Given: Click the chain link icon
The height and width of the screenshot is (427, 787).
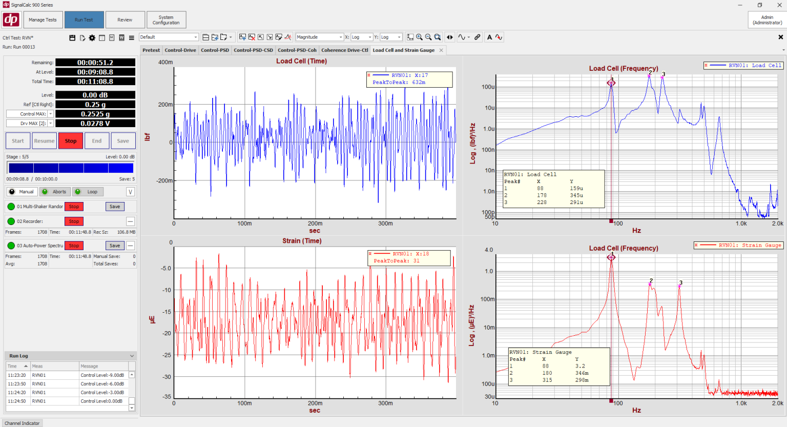Looking at the screenshot, I should (x=478, y=37).
